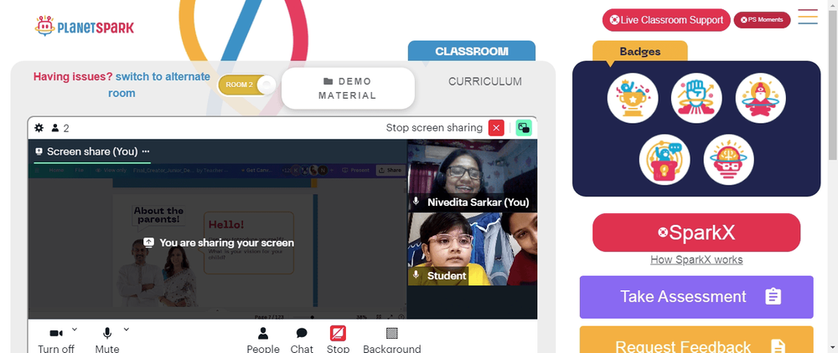This screenshot has width=838, height=353.
Task: Click the microphone icon on Student tile
Action: [416, 276]
